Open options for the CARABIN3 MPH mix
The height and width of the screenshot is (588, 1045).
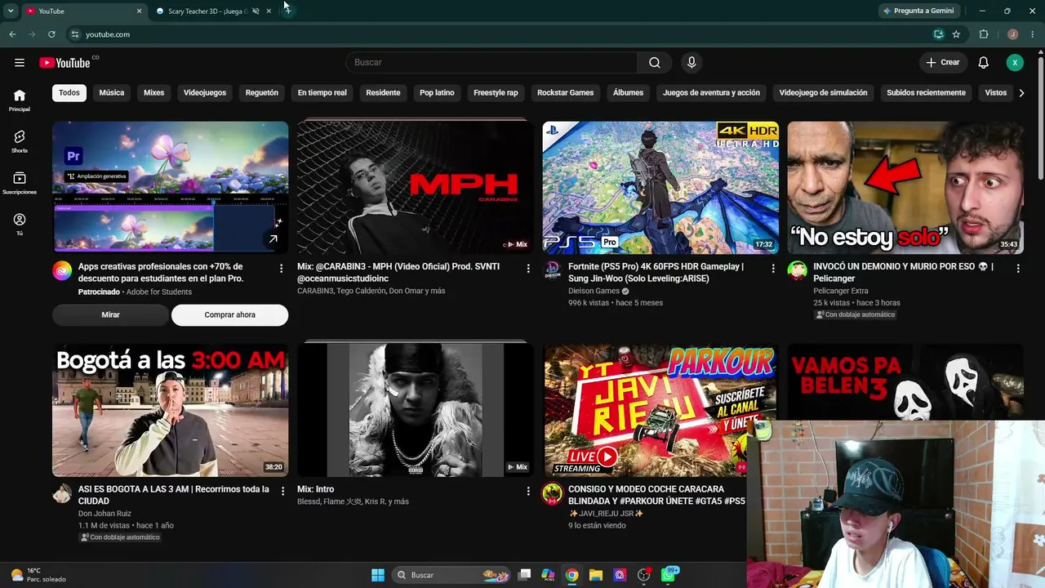[x=528, y=268]
